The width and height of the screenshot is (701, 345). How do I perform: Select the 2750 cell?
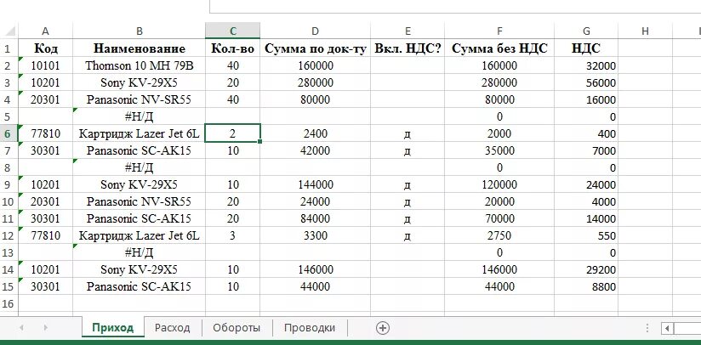[499, 235]
